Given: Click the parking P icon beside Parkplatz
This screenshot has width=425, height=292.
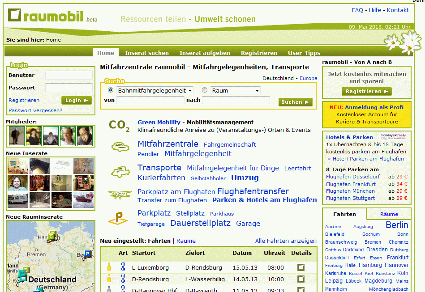Looking at the screenshot, I should point(119,218).
